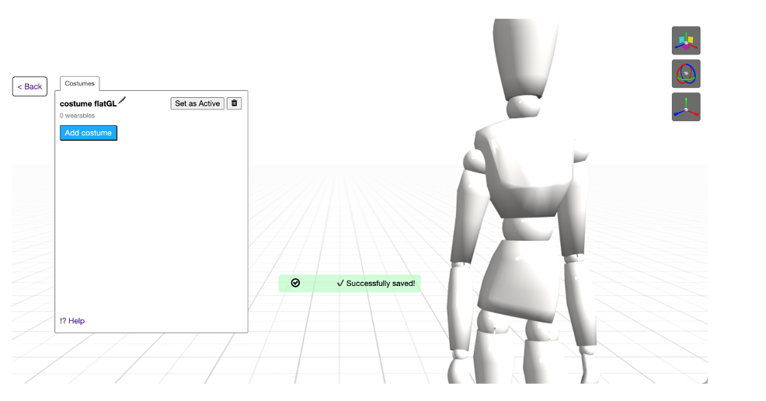This screenshot has width=766, height=401.
Task: Select the axis move gizmo tool
Action: (686, 107)
